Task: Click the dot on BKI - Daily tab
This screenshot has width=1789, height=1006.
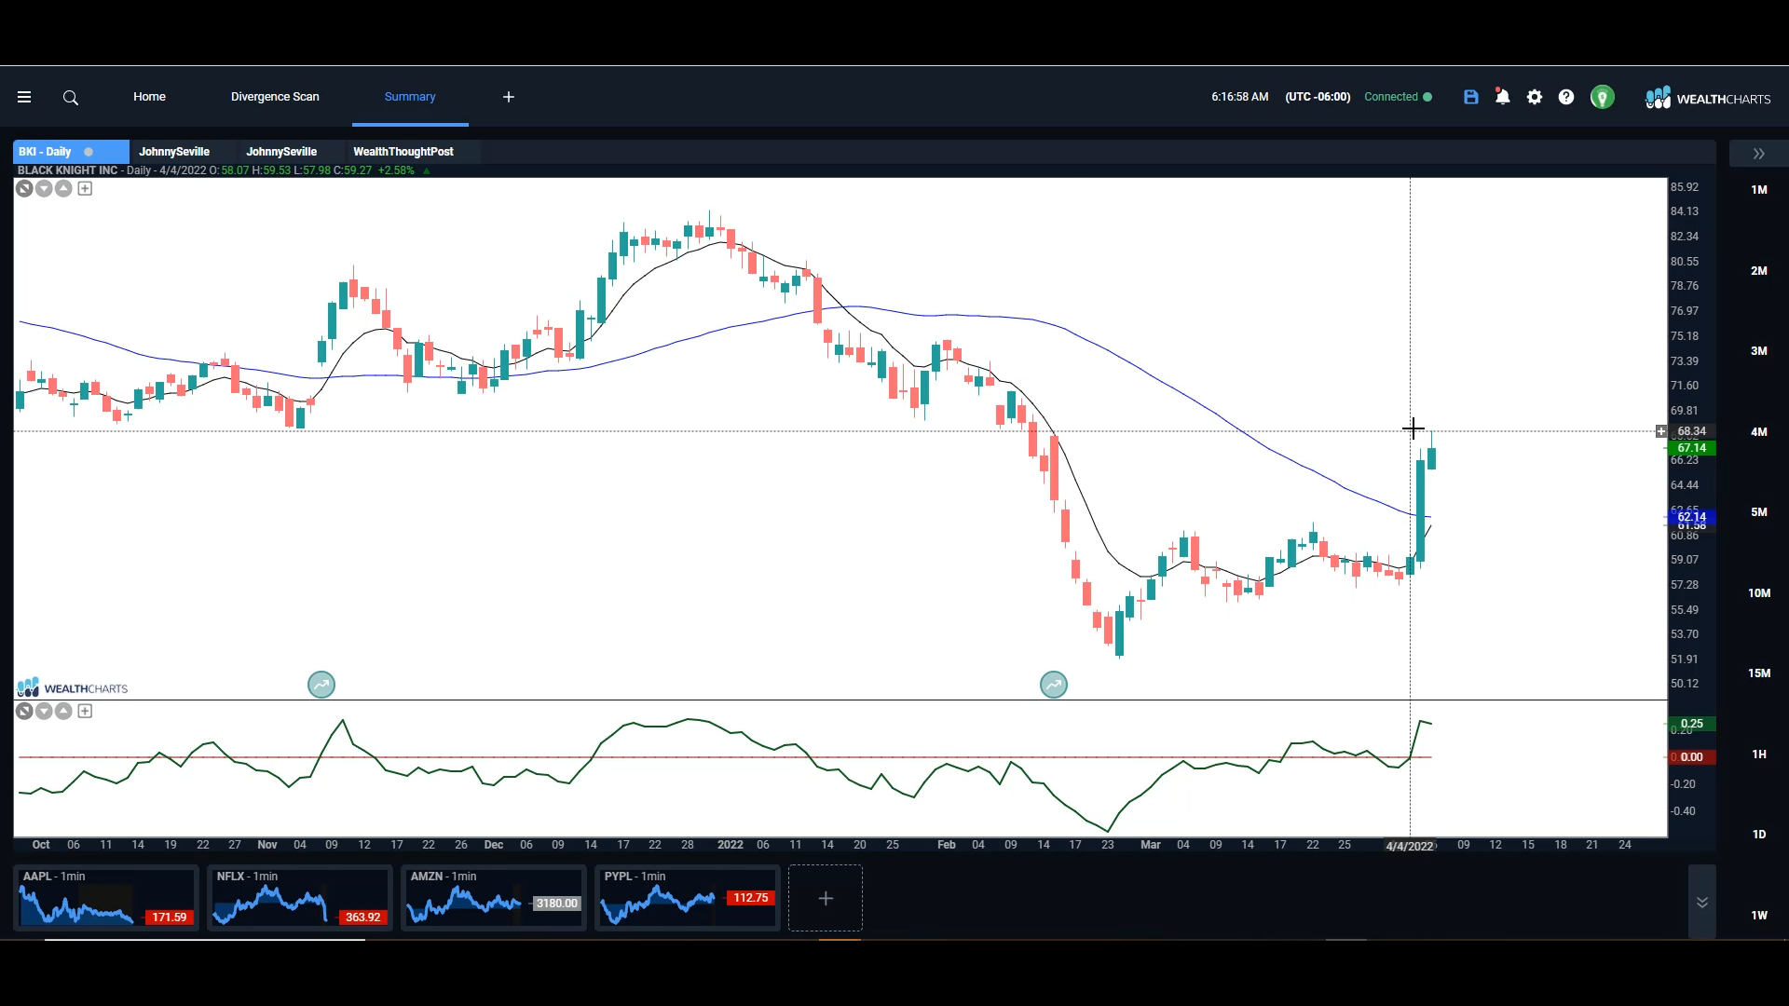Action: pos(89,152)
